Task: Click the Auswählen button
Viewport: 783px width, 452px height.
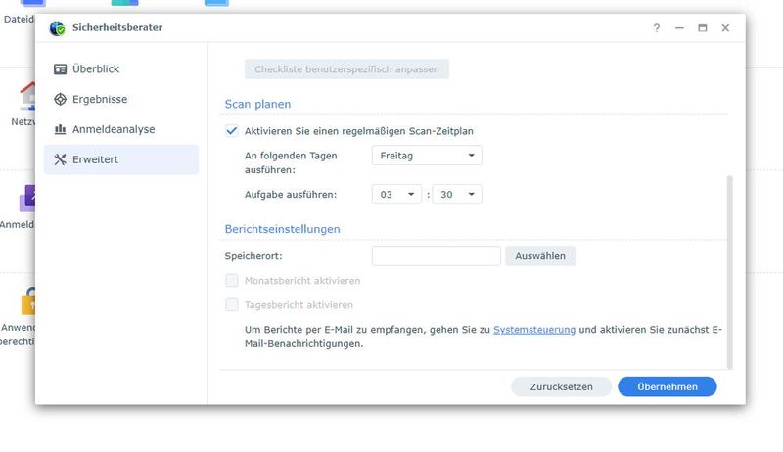Action: pyautogui.click(x=540, y=256)
